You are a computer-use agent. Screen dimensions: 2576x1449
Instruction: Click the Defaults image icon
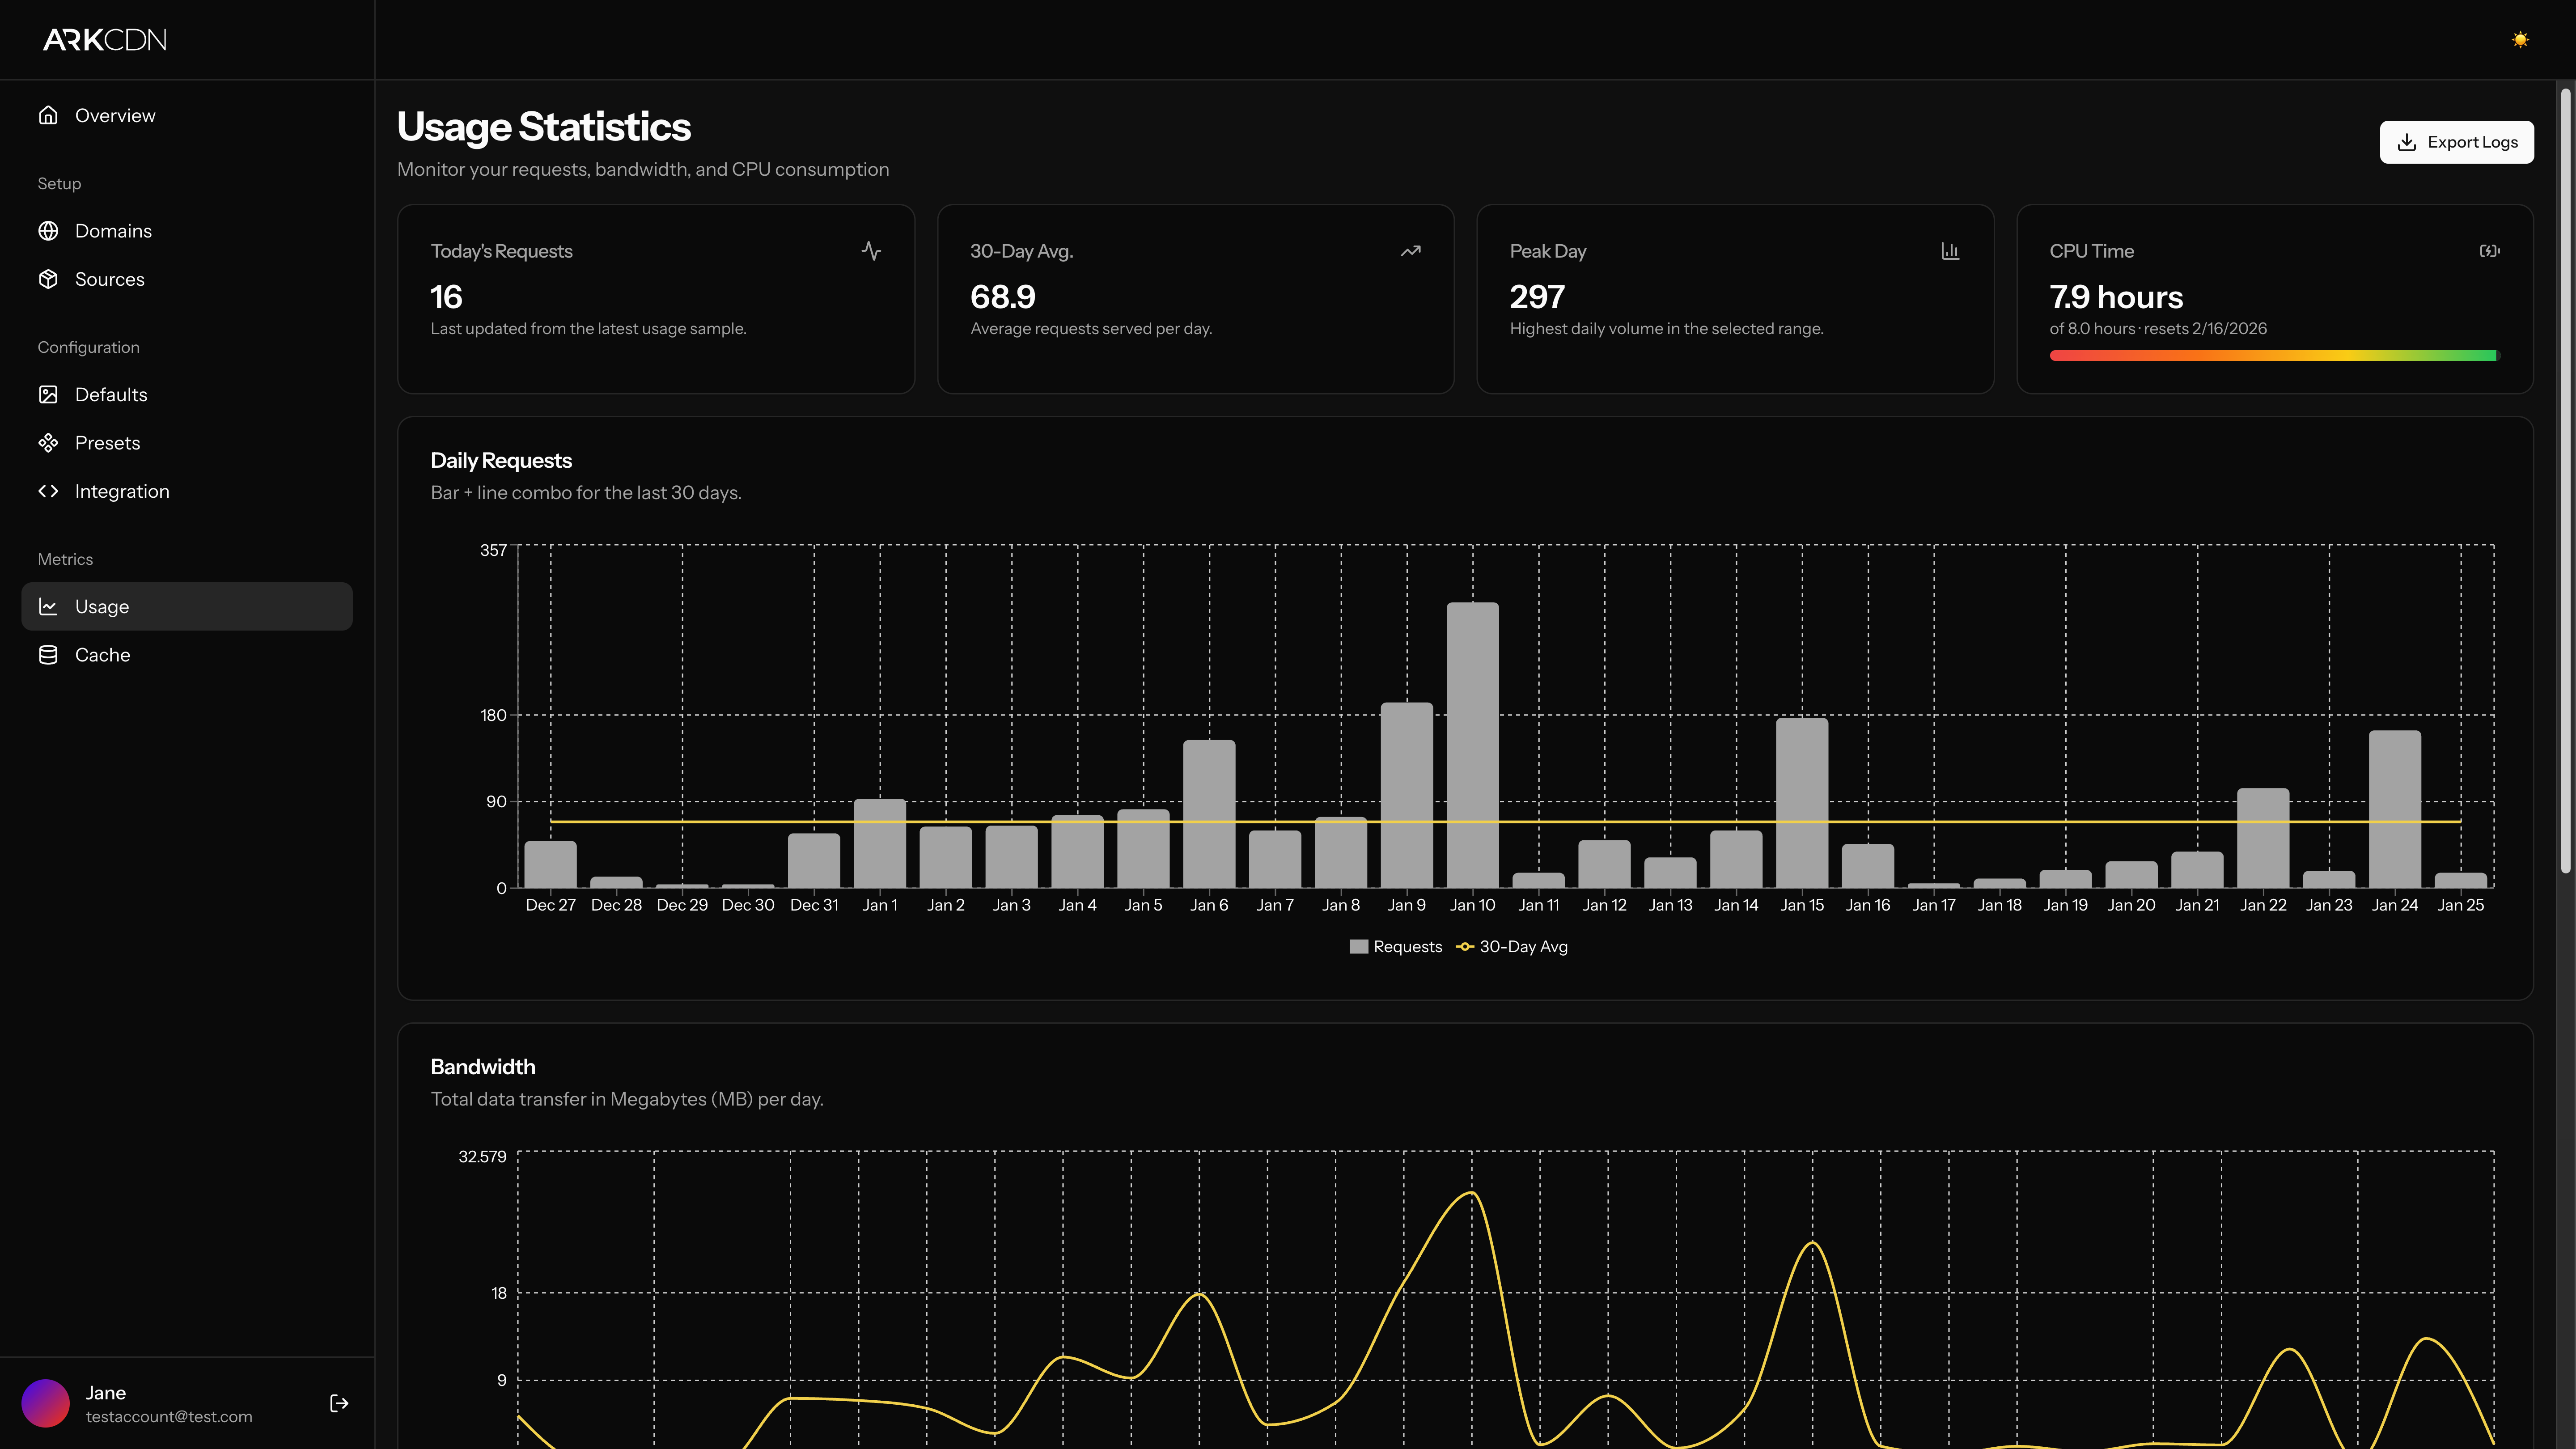[x=48, y=395]
